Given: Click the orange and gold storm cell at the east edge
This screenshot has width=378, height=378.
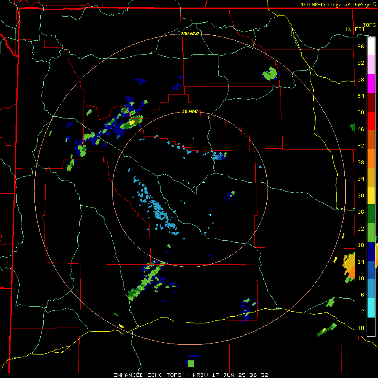Looking at the screenshot, I should coord(350,266).
